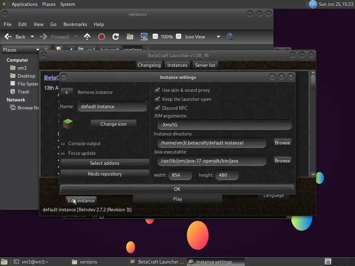The image size is (355, 266).
Task: Click the Applications menu logo icon
Action: click(6, 4)
